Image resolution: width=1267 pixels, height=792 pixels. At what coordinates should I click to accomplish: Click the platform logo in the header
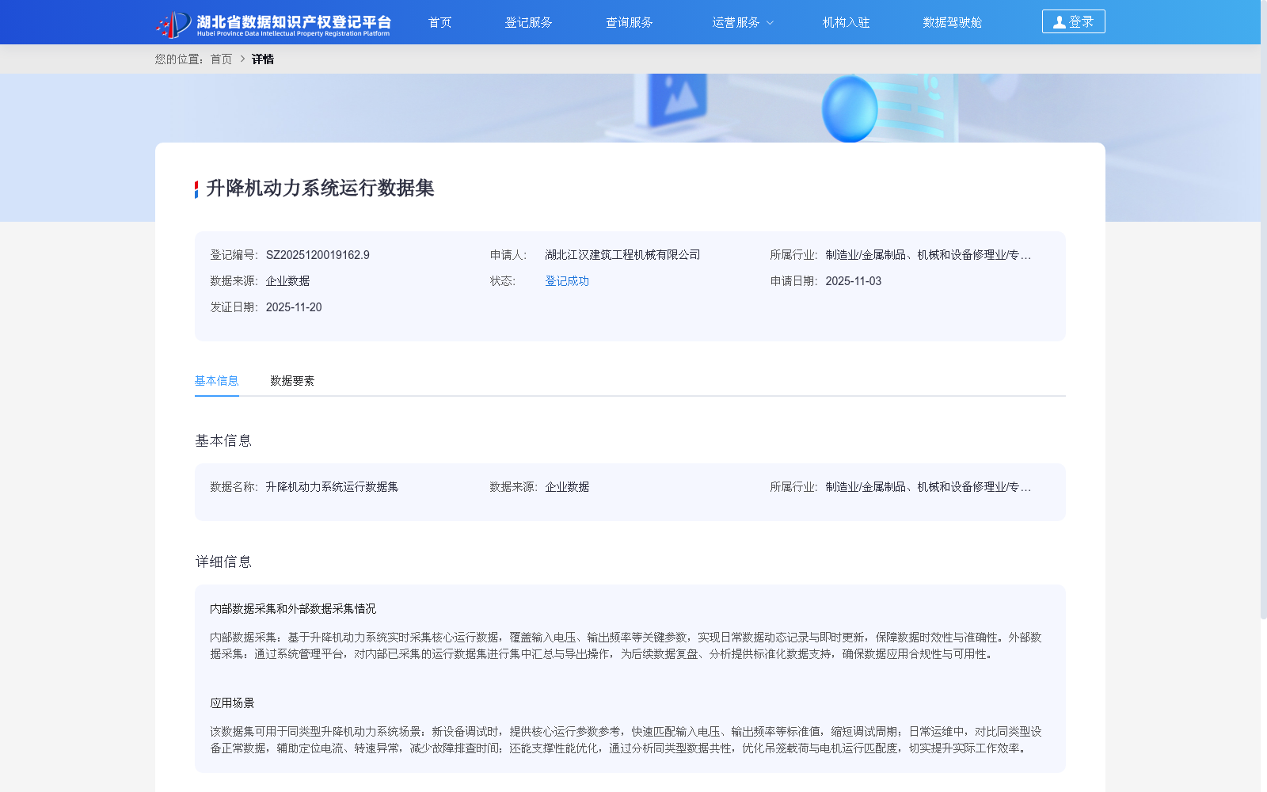pos(273,24)
